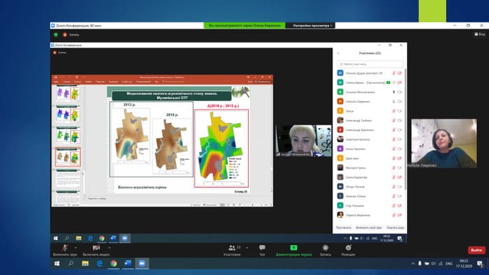This screenshot has height=275, width=489.
Task: Click the red Leave meeting button
Action: click(476, 250)
